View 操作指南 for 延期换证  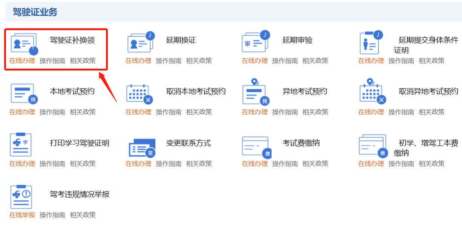tap(169, 61)
